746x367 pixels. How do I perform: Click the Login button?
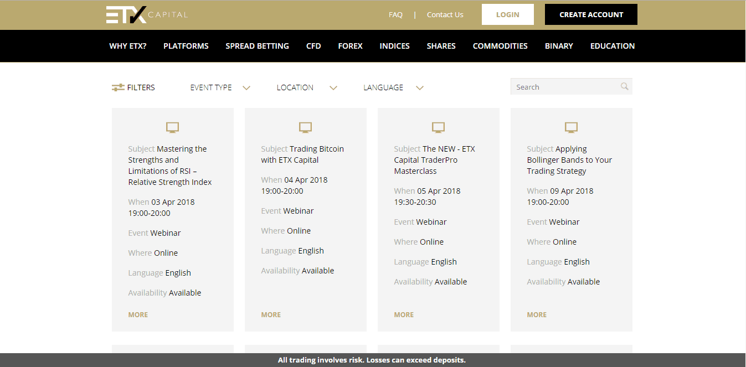508,14
